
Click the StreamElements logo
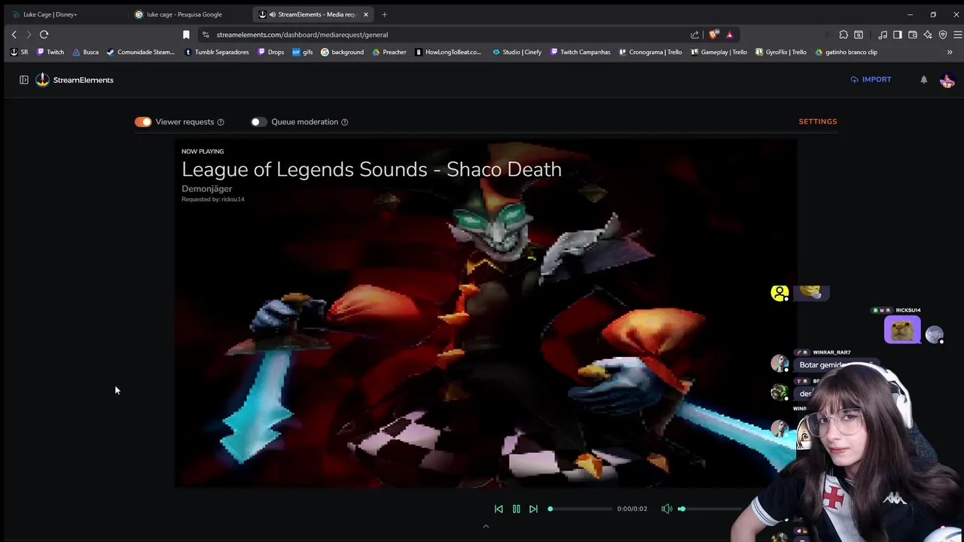click(75, 80)
